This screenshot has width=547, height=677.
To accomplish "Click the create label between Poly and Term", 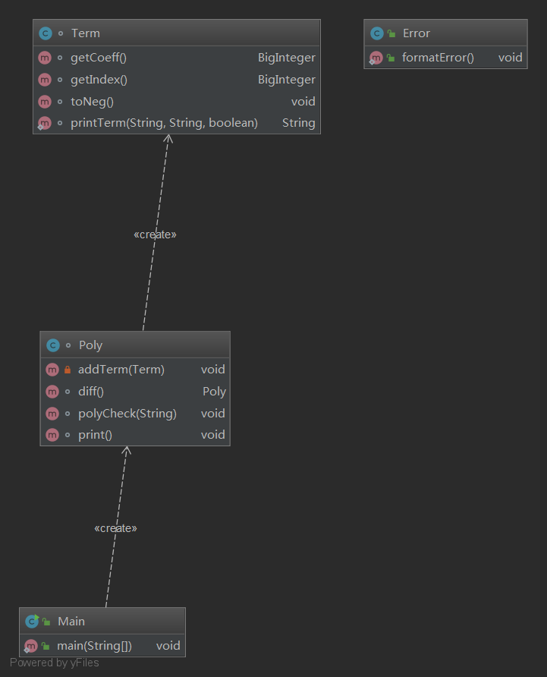I will coord(155,235).
